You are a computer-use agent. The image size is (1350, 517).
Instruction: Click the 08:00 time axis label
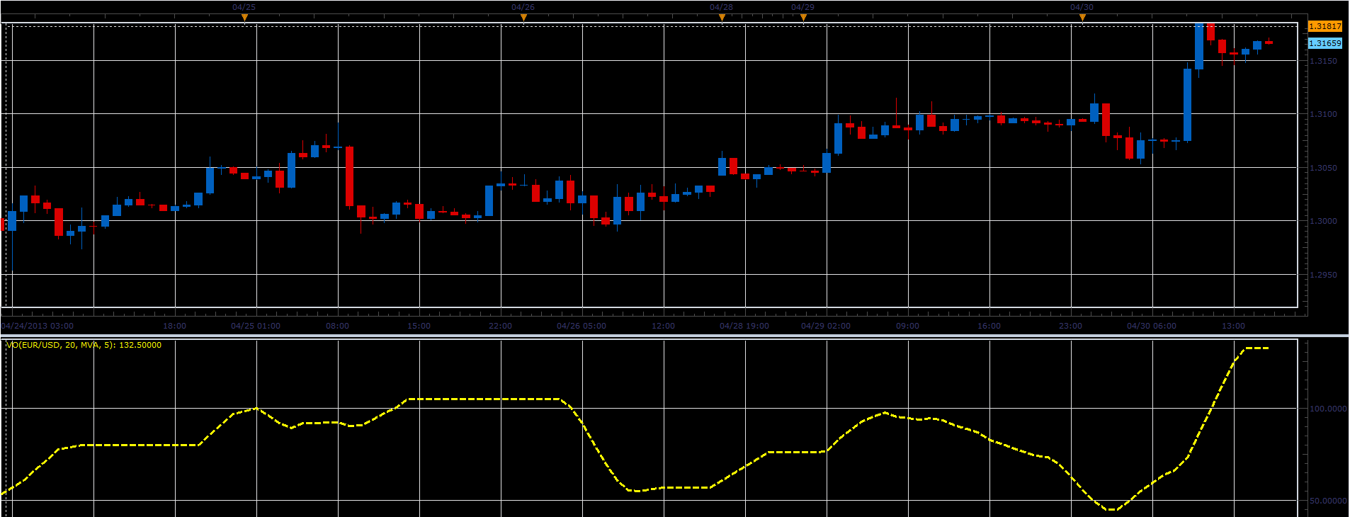click(338, 326)
